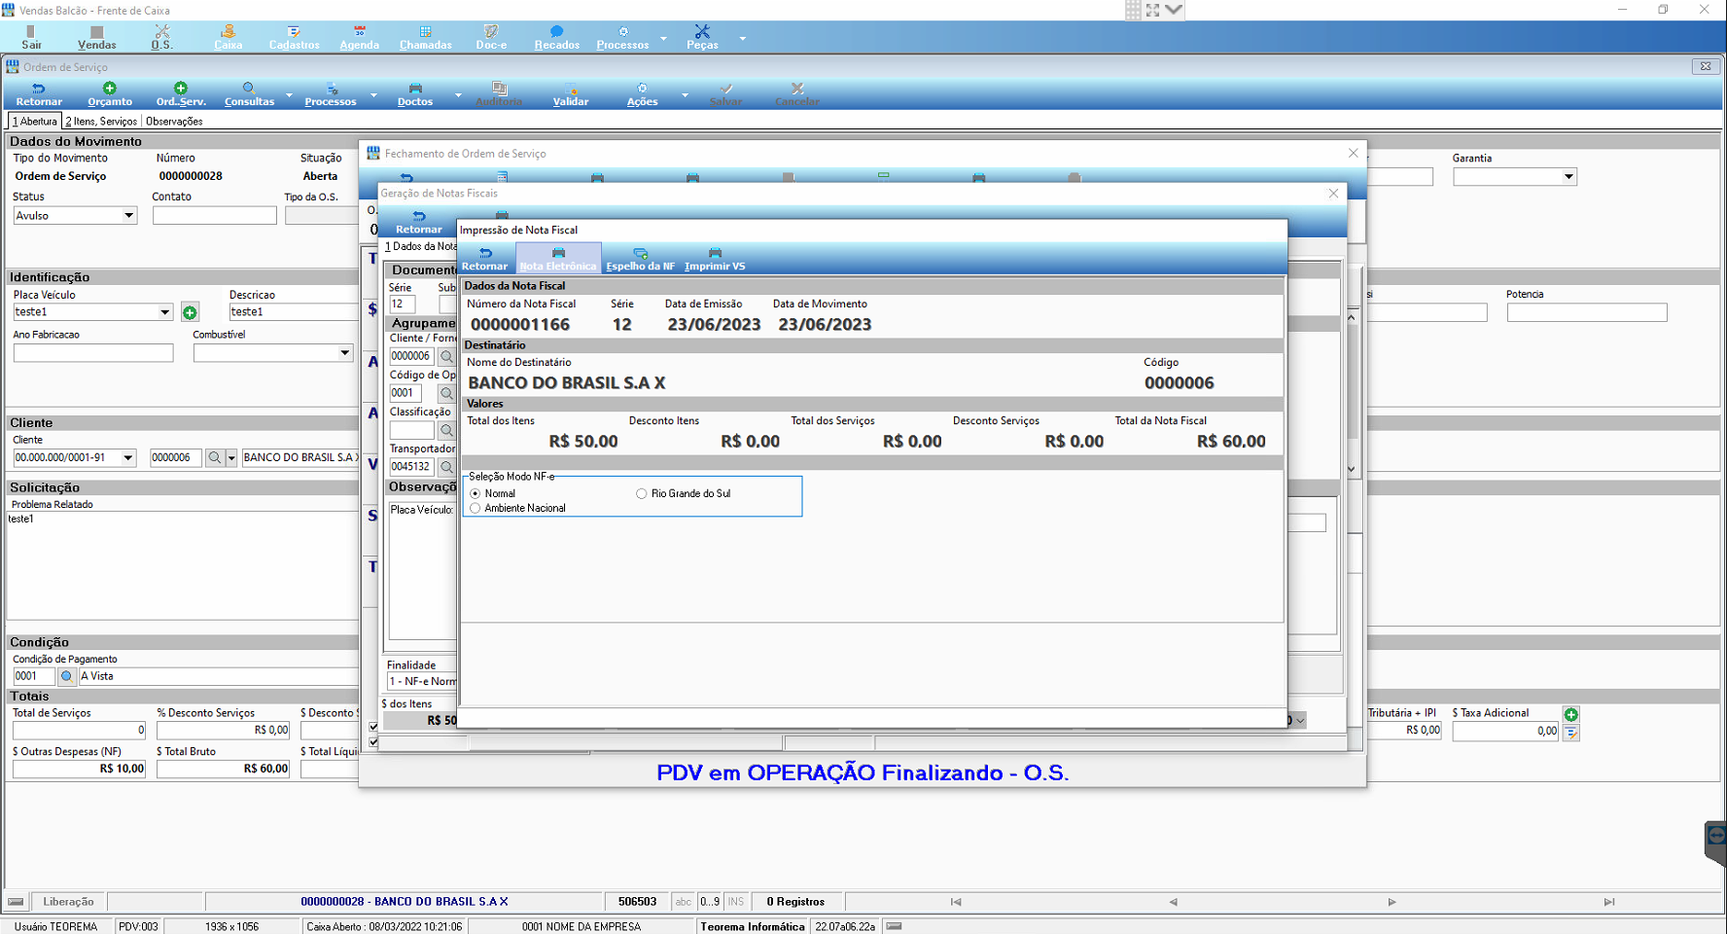Open Vendas in main toolbar

coord(96,37)
